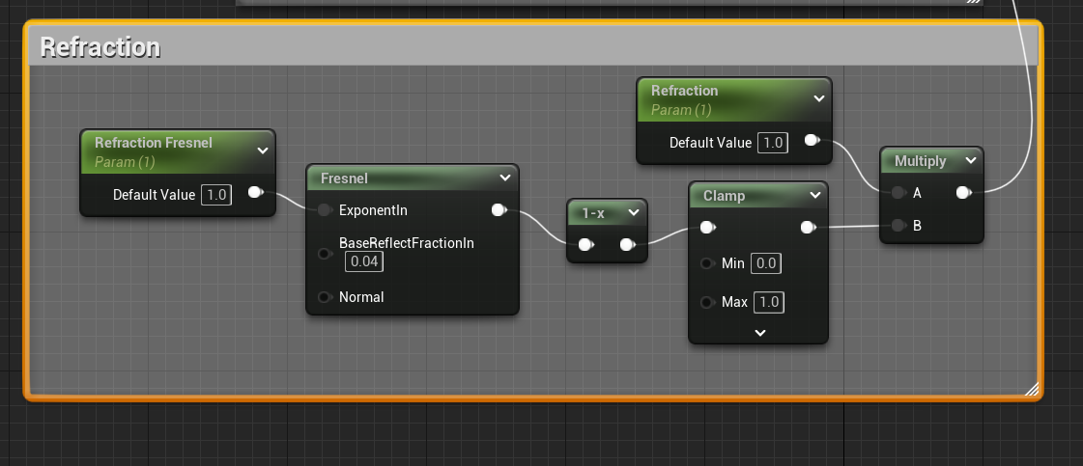
Task: Click Fresnel node output pin
Action: coord(499,210)
